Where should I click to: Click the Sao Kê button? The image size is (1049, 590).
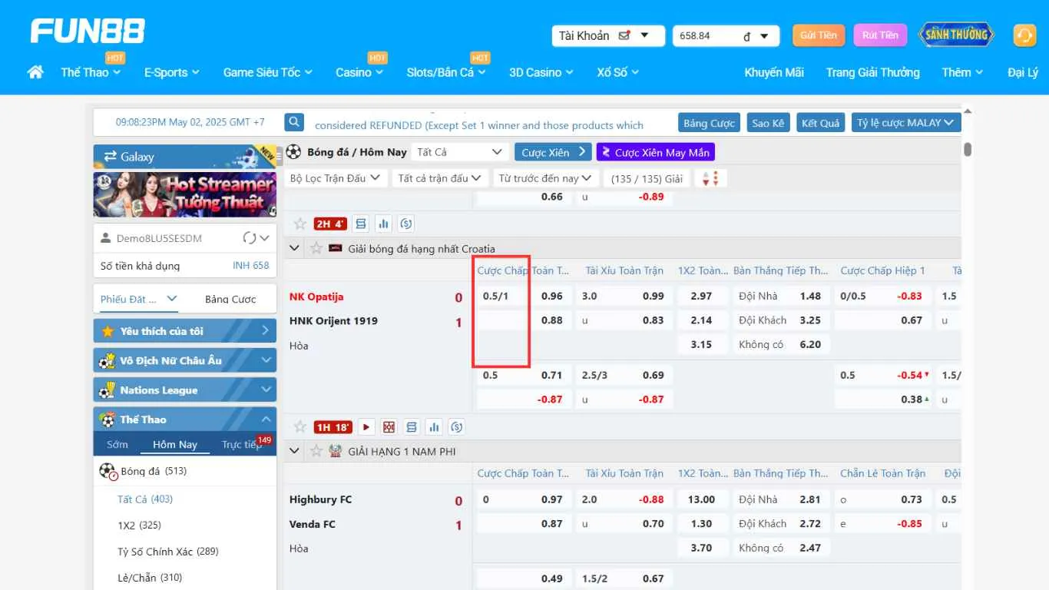[768, 123]
